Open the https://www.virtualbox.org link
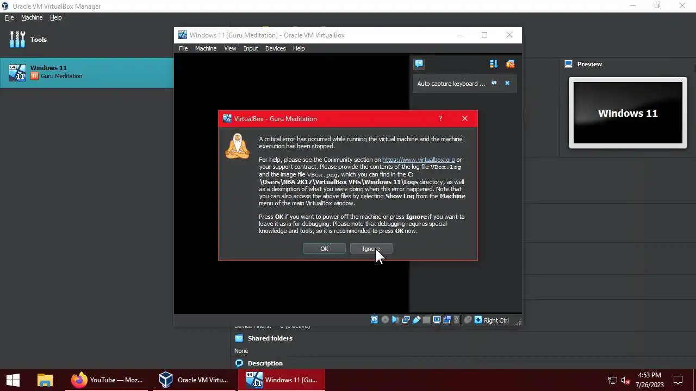 click(x=418, y=160)
